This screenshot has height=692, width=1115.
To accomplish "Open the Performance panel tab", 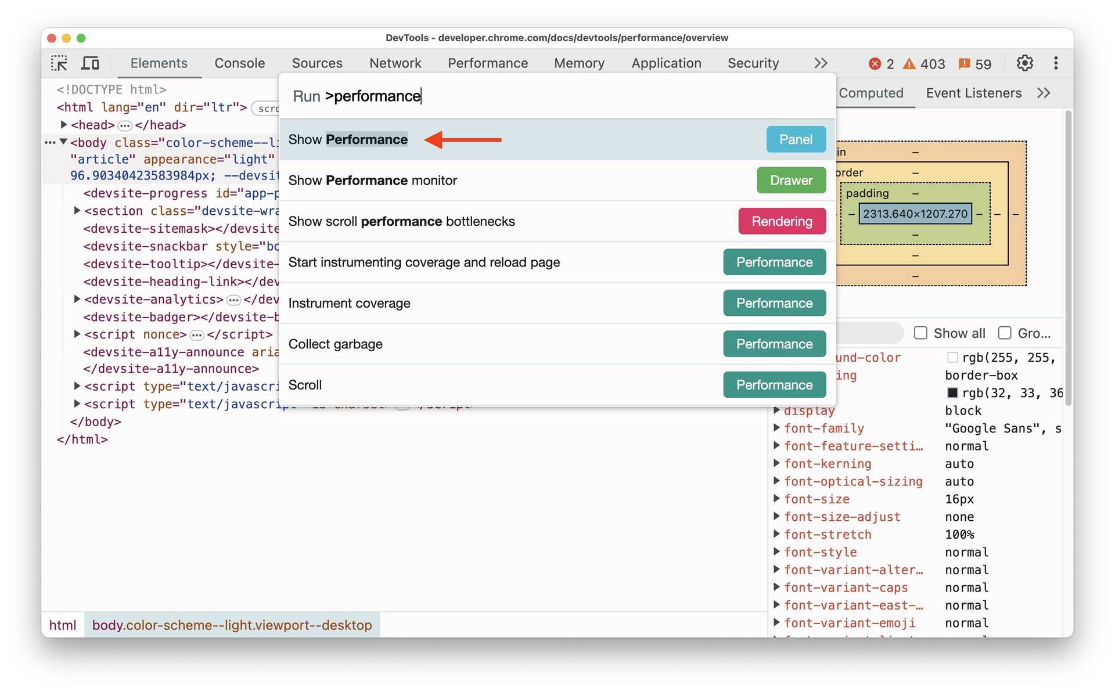I will [487, 63].
